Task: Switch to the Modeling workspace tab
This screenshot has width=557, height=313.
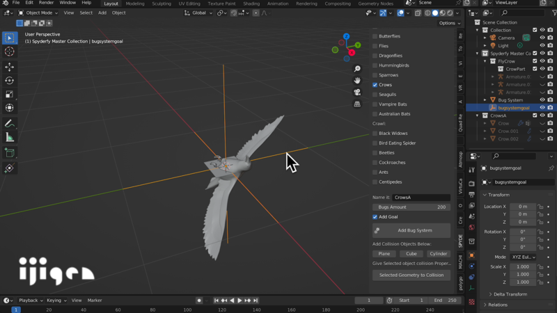Action: [x=135, y=3]
